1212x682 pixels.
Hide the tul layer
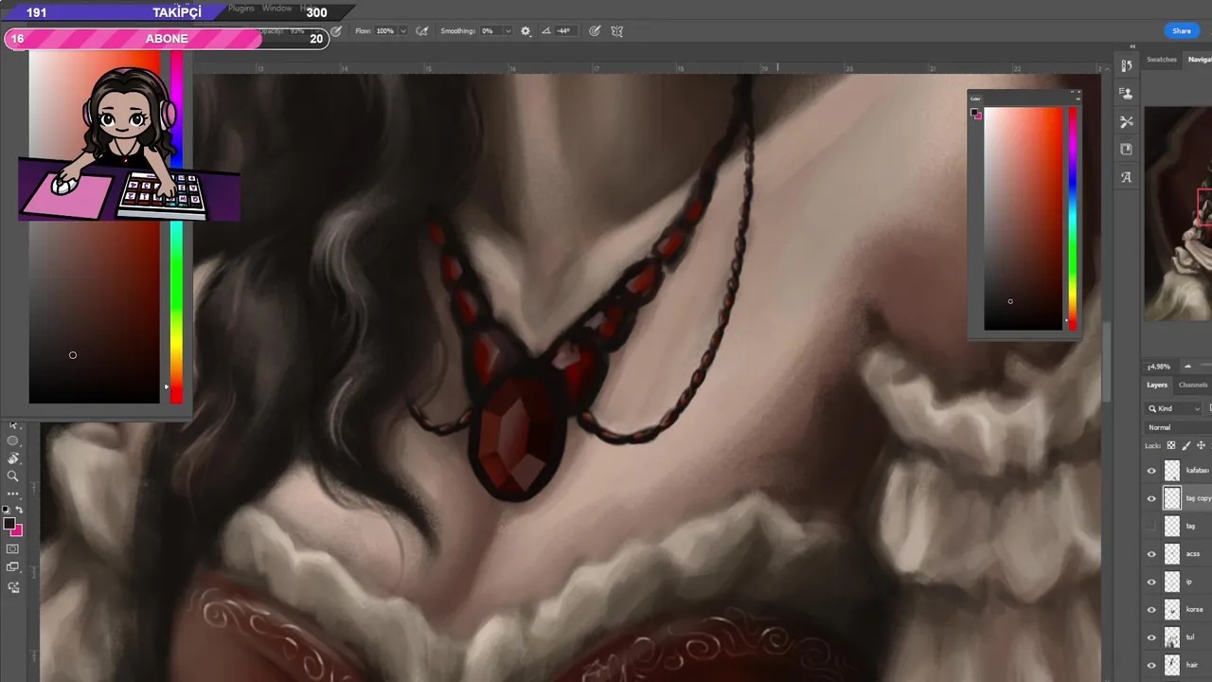(x=1151, y=637)
